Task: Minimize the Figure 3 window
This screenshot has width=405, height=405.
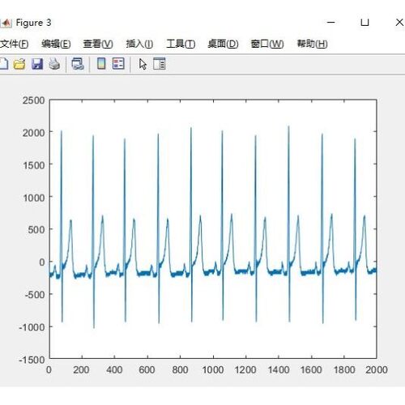Action: (x=331, y=23)
